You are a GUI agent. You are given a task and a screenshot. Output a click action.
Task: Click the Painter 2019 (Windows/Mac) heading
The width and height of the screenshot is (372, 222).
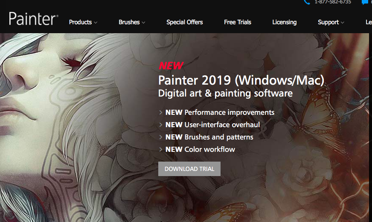(x=241, y=80)
